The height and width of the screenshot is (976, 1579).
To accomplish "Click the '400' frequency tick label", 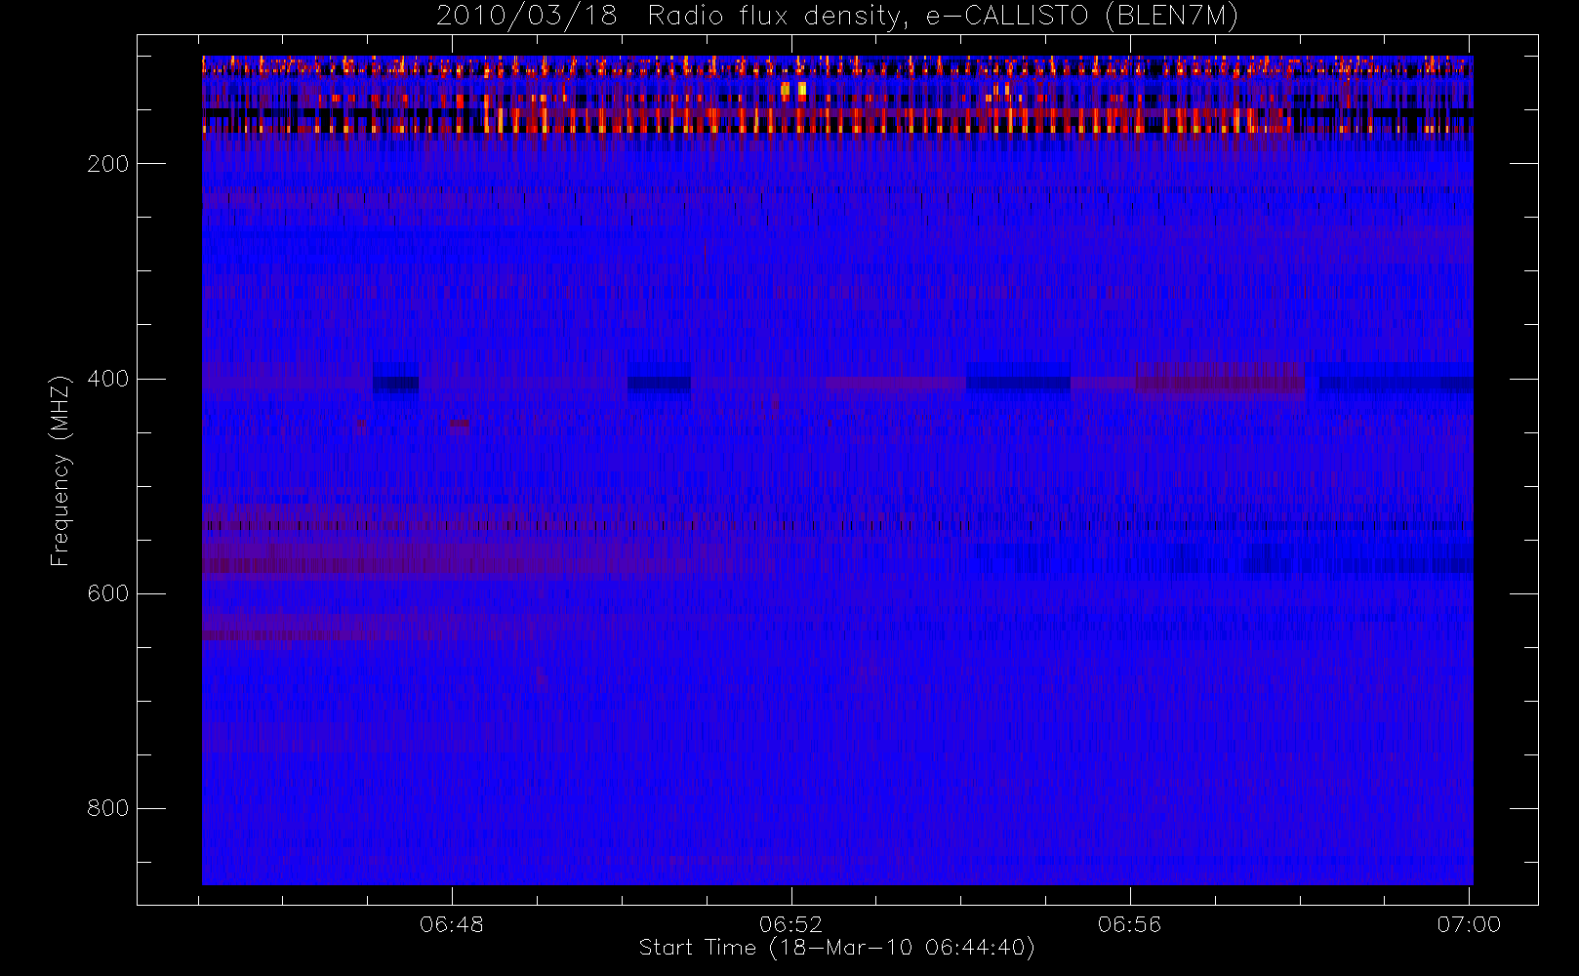I will pyautogui.click(x=107, y=379).
